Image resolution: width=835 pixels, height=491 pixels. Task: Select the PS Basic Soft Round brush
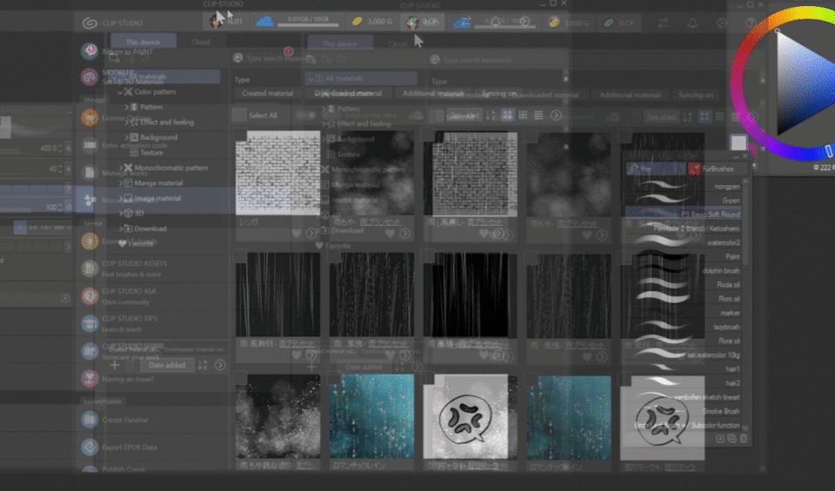[683, 214]
